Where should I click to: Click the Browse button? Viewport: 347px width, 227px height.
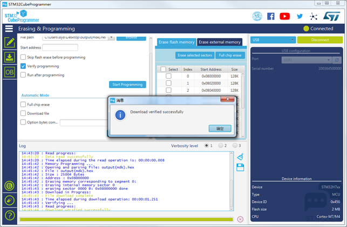click(131, 38)
